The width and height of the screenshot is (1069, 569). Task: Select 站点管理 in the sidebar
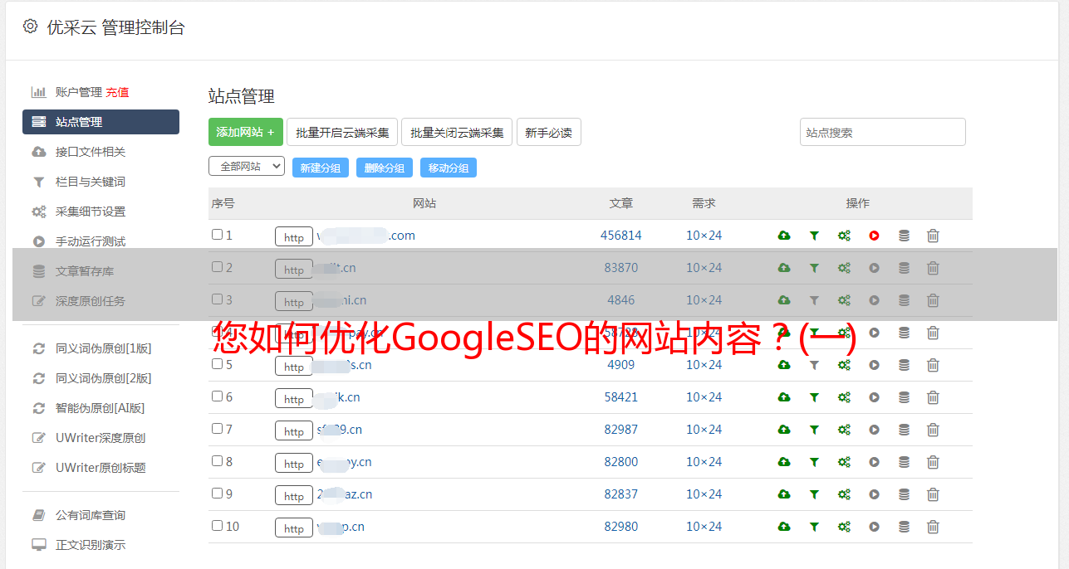[101, 122]
